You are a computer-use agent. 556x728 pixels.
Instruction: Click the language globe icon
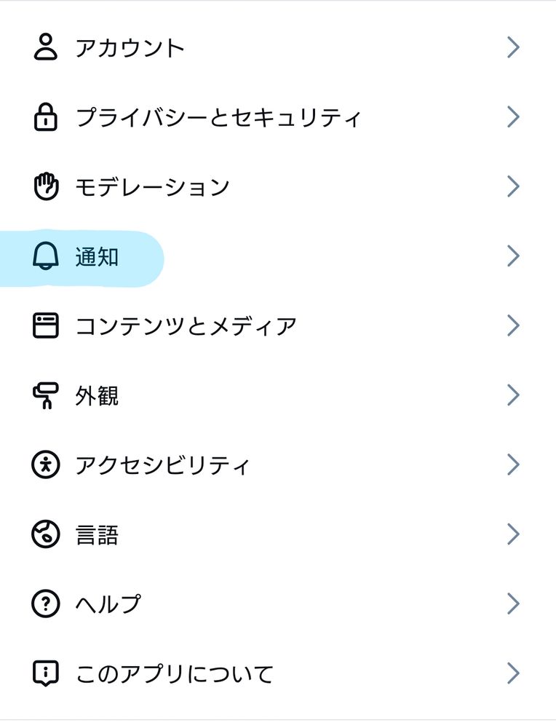point(46,534)
